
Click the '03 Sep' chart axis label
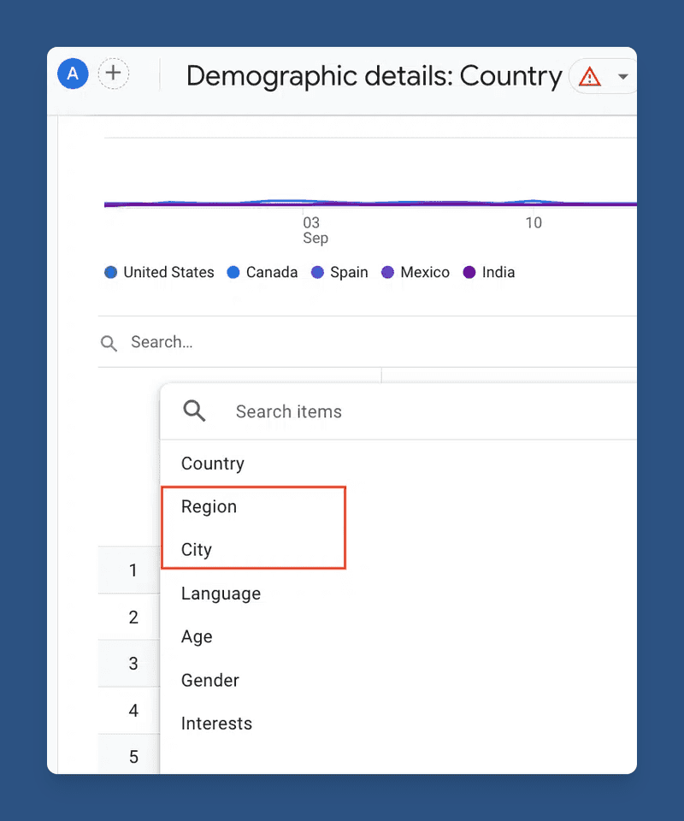(315, 230)
